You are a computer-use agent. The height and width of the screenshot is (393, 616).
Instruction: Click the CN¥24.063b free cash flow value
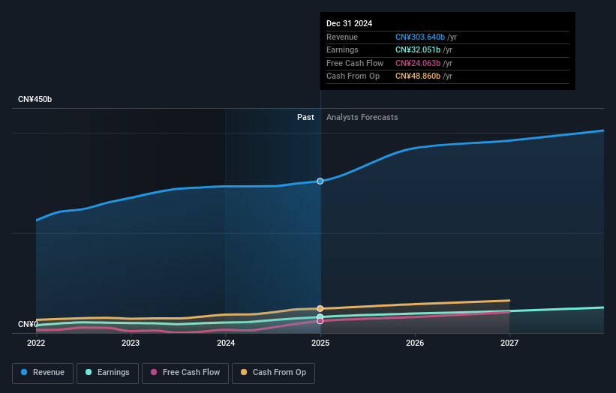[x=418, y=63]
